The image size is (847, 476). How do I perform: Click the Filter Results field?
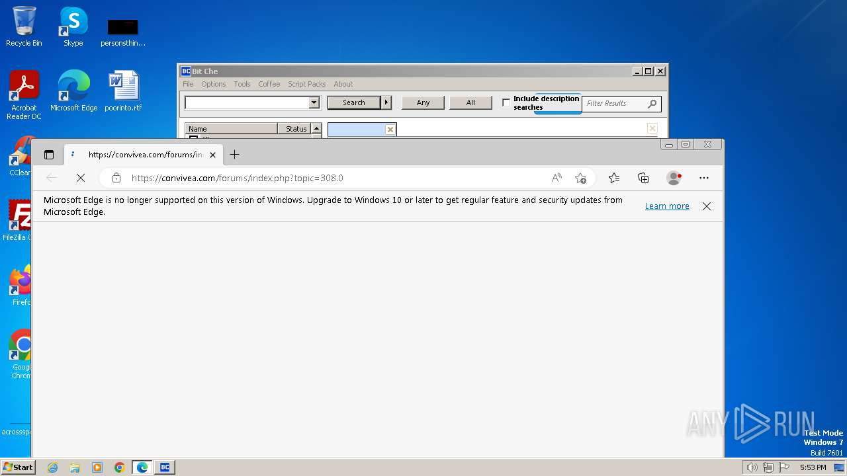614,103
